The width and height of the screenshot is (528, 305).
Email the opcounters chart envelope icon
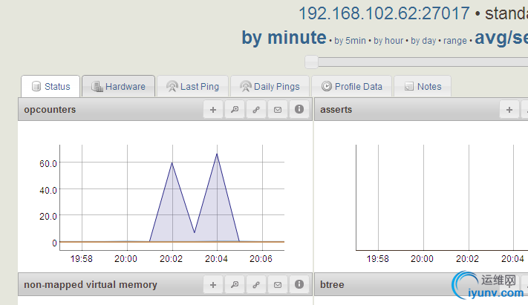(278, 110)
